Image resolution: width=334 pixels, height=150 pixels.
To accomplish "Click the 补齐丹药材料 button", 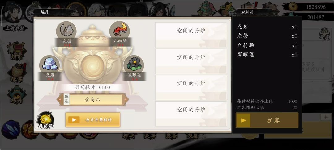I will (x=93, y=120).
